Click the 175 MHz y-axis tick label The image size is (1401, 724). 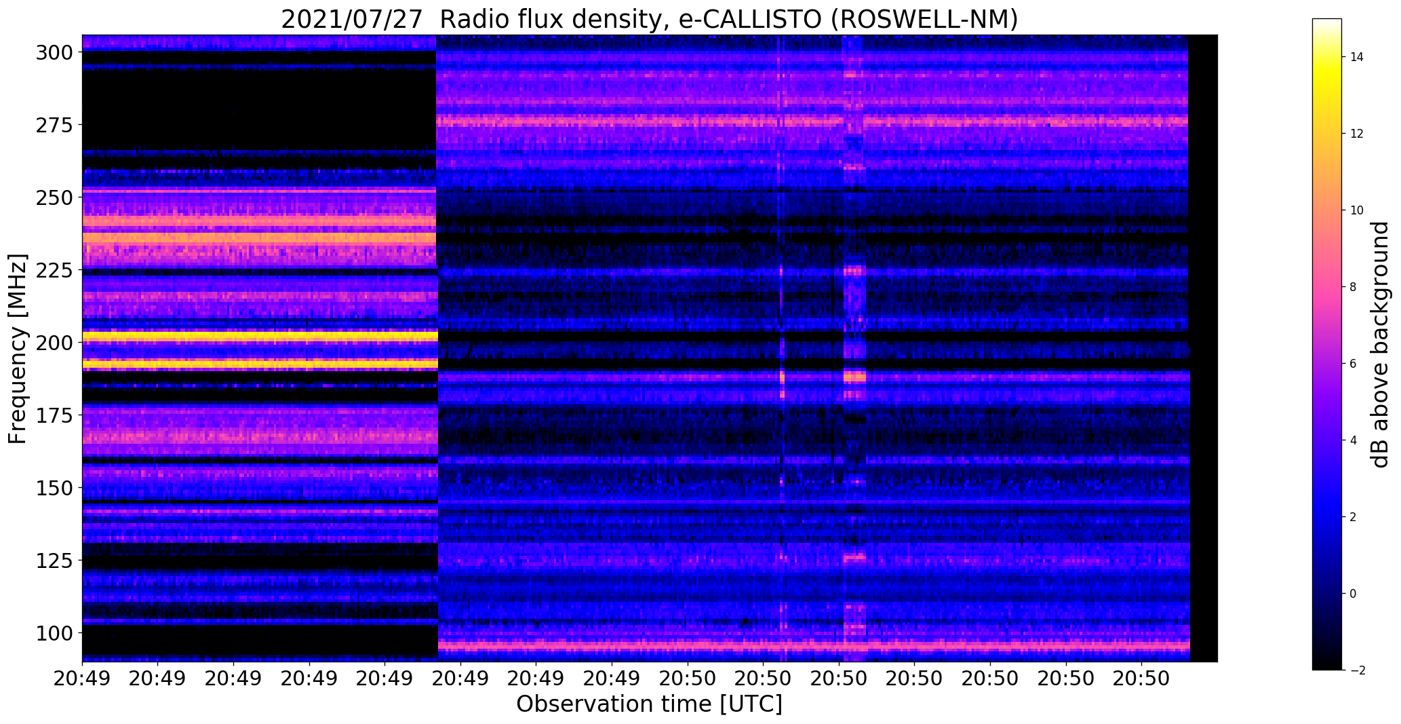tap(55, 415)
